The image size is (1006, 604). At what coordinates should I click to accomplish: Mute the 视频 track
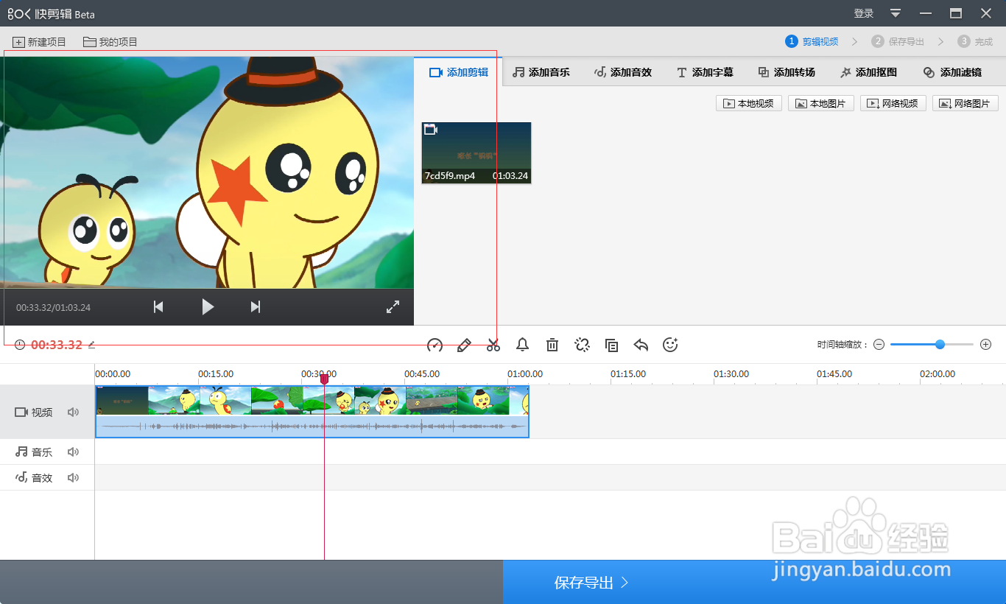tap(73, 412)
